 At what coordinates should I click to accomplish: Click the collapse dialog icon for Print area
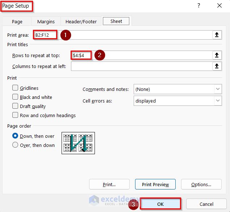(x=217, y=35)
